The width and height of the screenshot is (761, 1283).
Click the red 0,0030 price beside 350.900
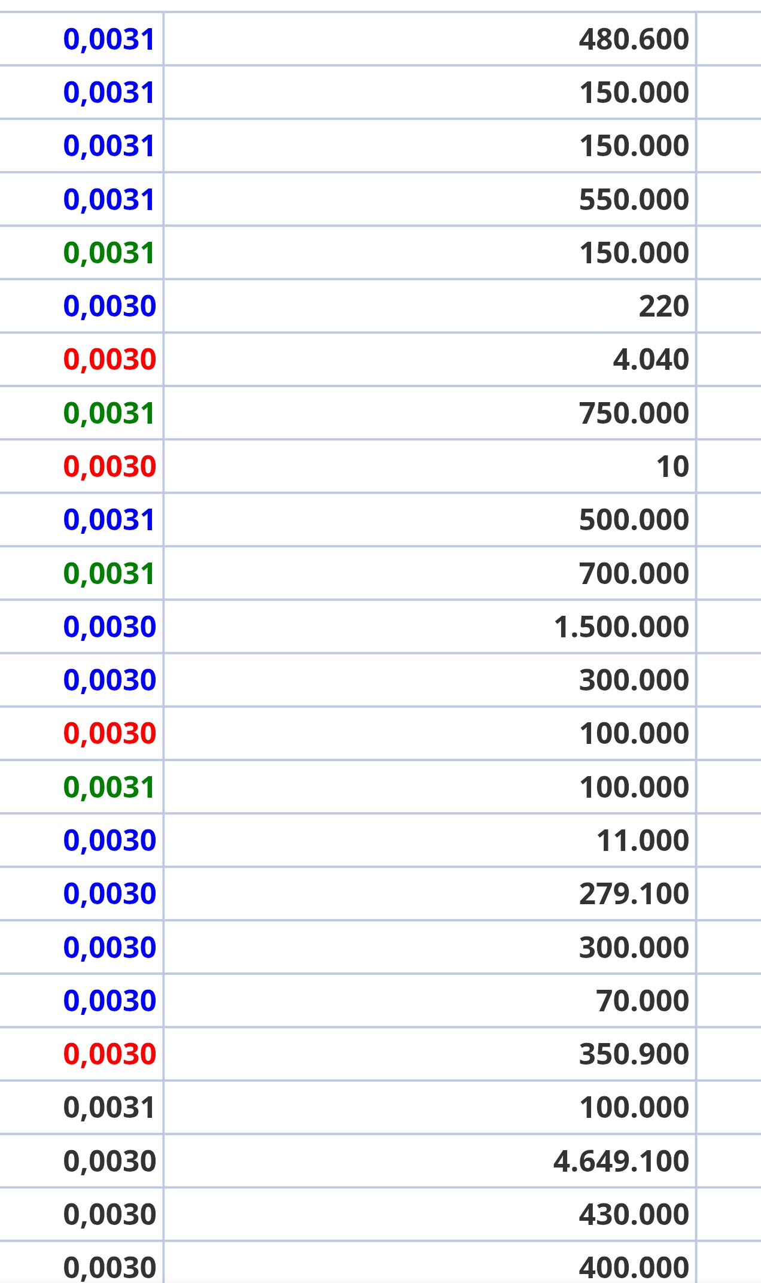click(x=109, y=1054)
